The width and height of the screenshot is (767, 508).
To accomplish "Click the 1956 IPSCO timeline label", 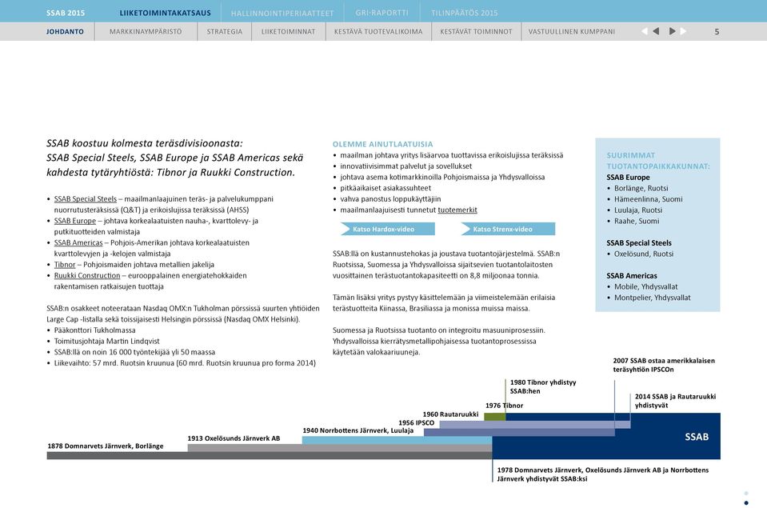I will coord(416,423).
